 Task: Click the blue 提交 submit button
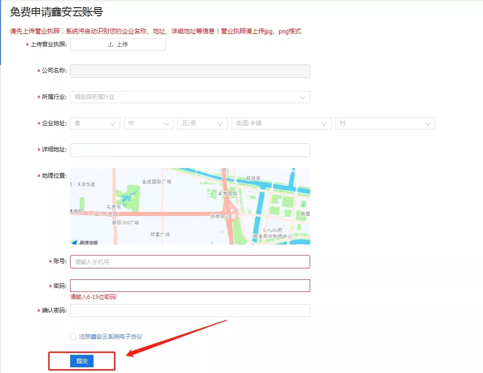pyautogui.click(x=82, y=361)
